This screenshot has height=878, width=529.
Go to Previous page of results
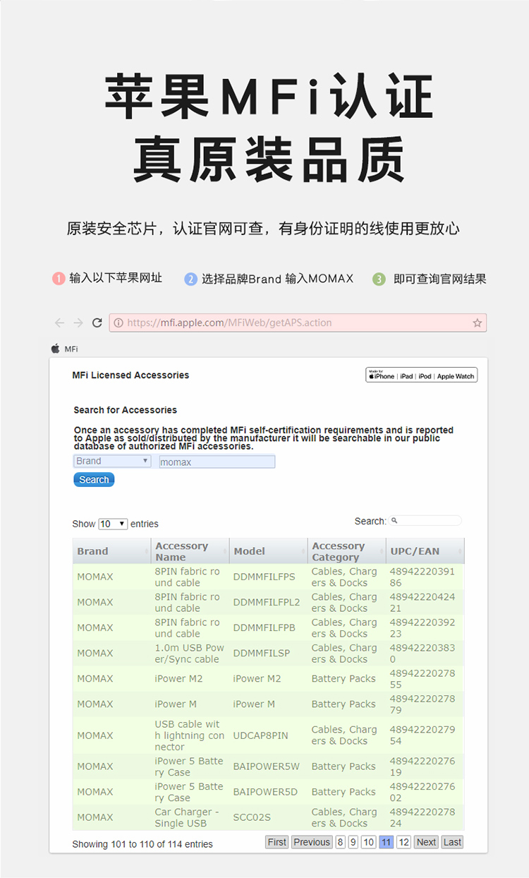312,842
